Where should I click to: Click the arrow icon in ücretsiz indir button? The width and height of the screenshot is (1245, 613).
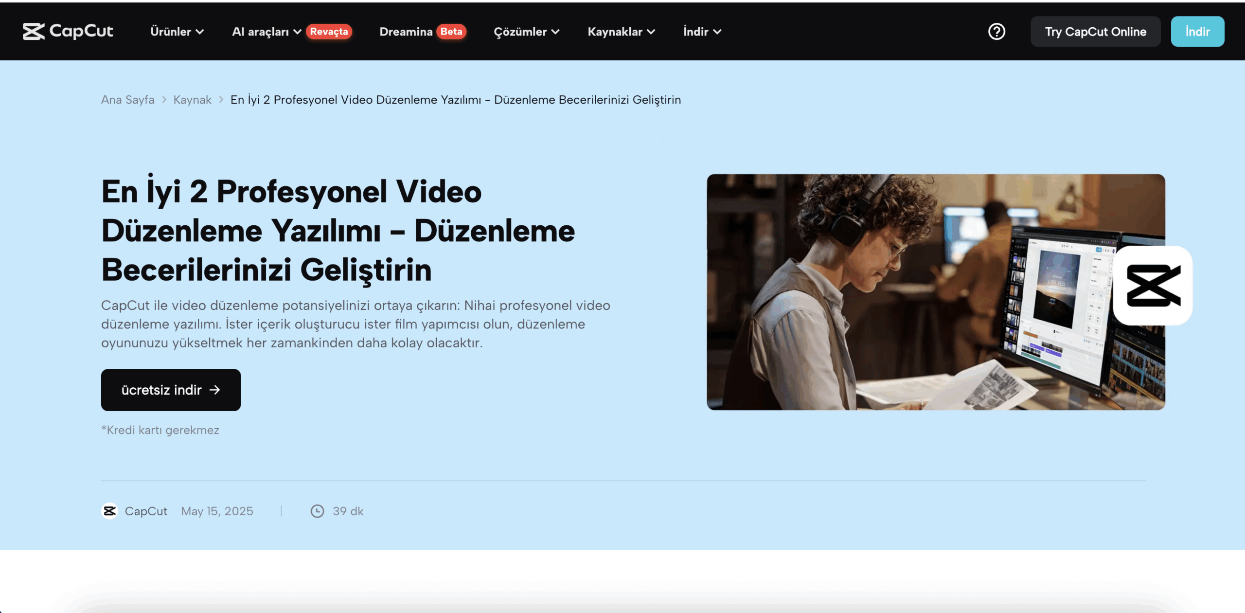214,390
